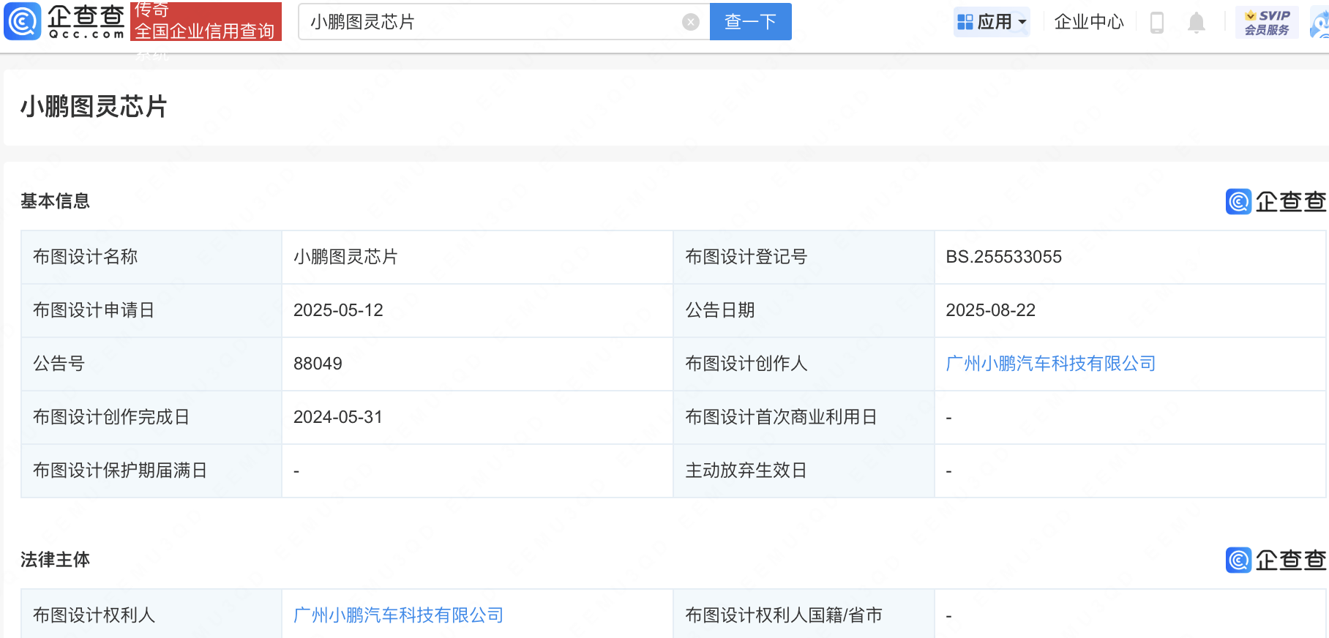Click the red 全国企业信用查询 banner

point(206,21)
